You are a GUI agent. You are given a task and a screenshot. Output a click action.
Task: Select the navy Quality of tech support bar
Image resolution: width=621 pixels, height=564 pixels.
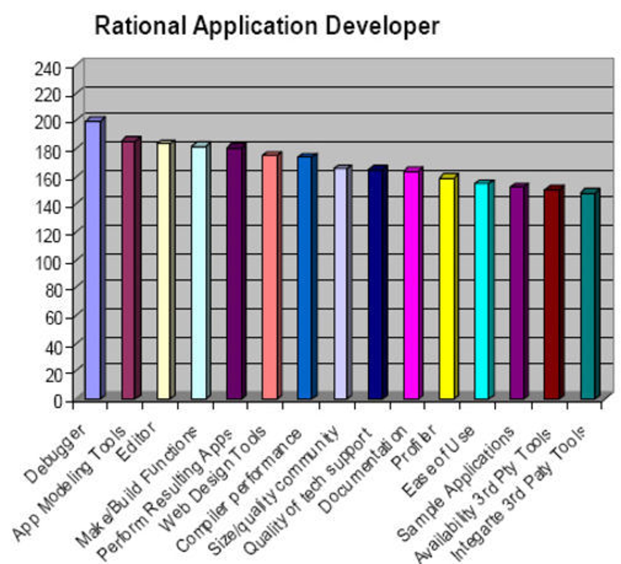378,282
